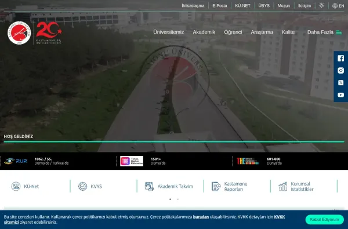Click the RUR ranking logo

tap(16, 161)
